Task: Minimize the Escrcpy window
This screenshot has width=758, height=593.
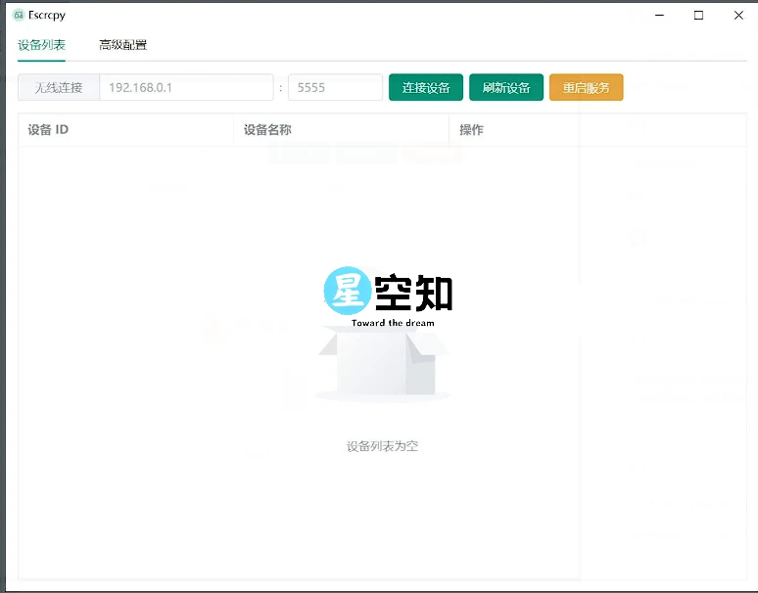Action: (x=659, y=16)
